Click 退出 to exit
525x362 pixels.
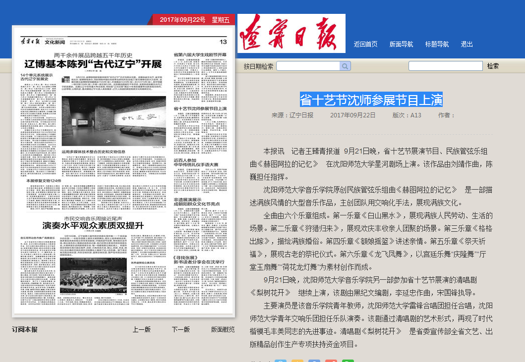pyautogui.click(x=467, y=44)
